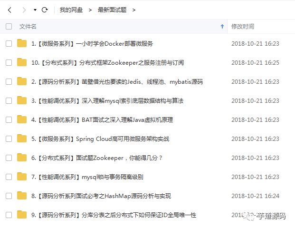Click folder icon of 10.【分布式系列】row
Image resolution: width=295 pixels, height=229 pixels.
(x=22, y=62)
